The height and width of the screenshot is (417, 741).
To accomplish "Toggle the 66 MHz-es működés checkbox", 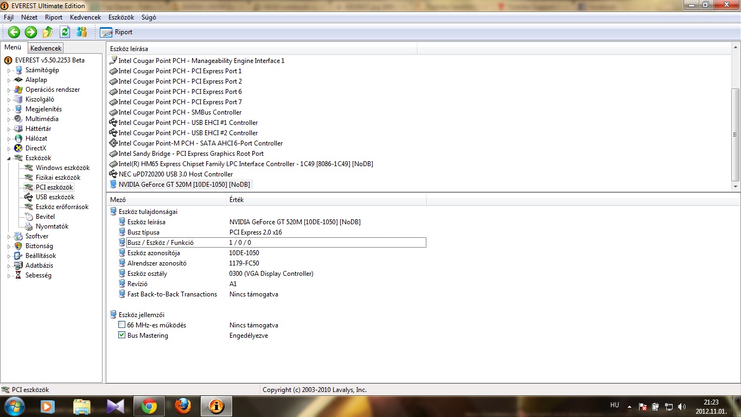I will point(122,325).
